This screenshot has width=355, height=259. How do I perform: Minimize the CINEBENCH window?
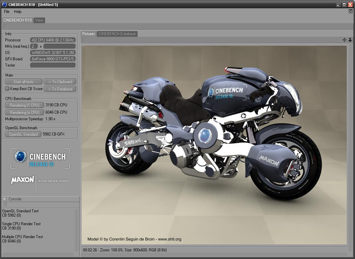coord(338,5)
